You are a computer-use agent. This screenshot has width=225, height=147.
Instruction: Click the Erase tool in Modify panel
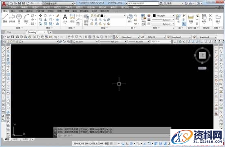coord(57,15)
